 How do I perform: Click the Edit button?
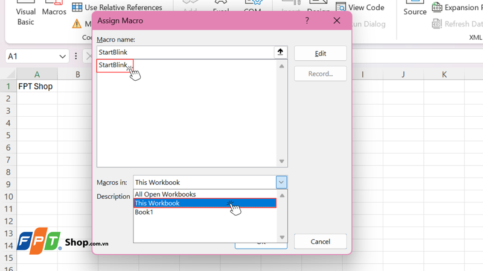pos(321,54)
